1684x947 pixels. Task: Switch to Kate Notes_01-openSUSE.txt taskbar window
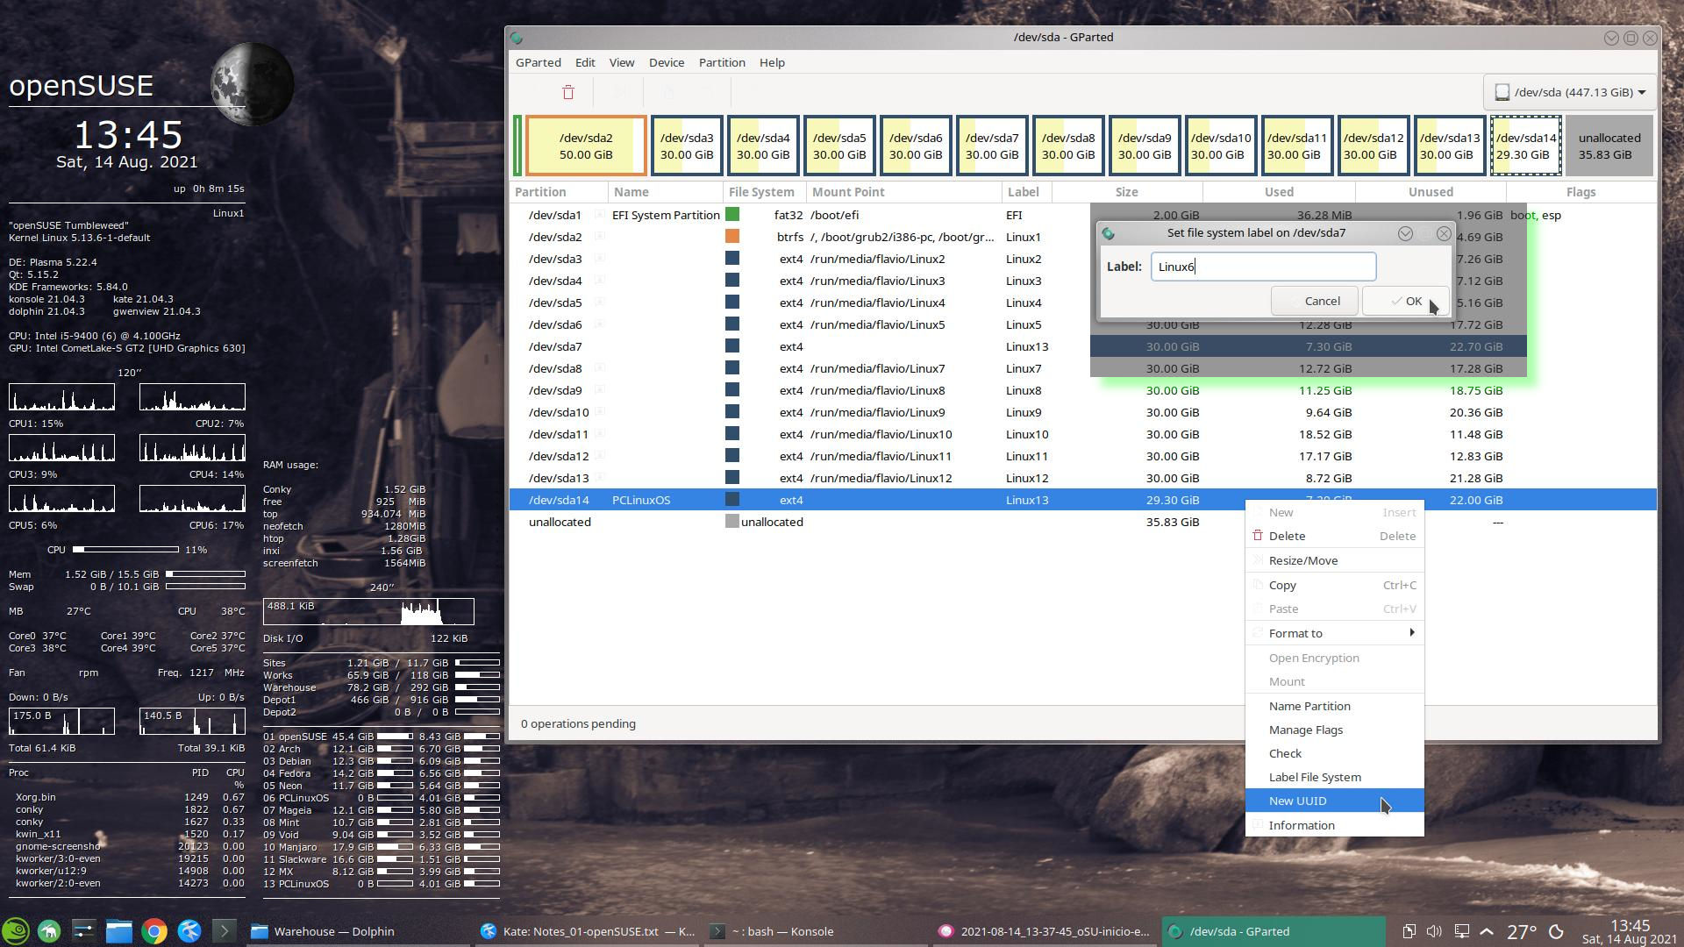[588, 931]
